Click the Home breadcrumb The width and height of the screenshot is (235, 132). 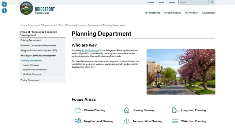(x=22, y=25)
